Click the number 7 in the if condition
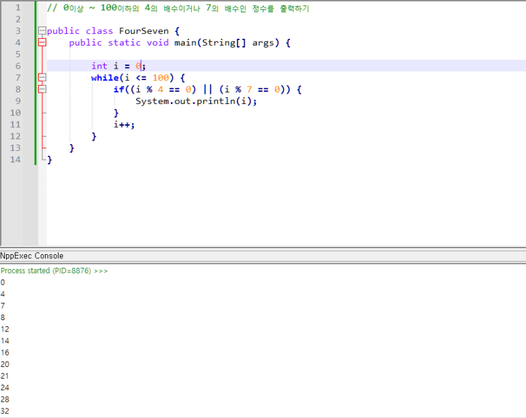This screenshot has height=418, width=526. tap(249, 90)
